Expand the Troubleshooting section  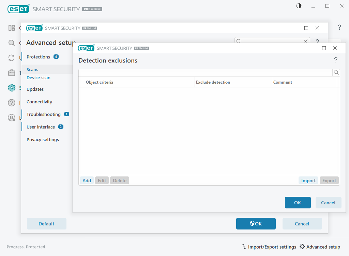pos(43,114)
